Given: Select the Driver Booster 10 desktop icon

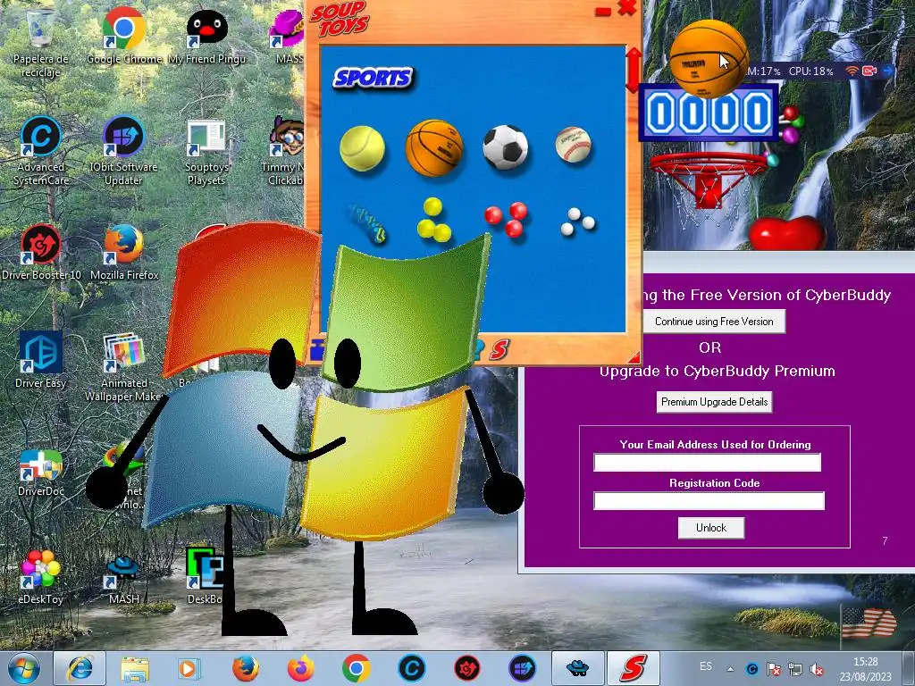Looking at the screenshot, I should click(41, 252).
